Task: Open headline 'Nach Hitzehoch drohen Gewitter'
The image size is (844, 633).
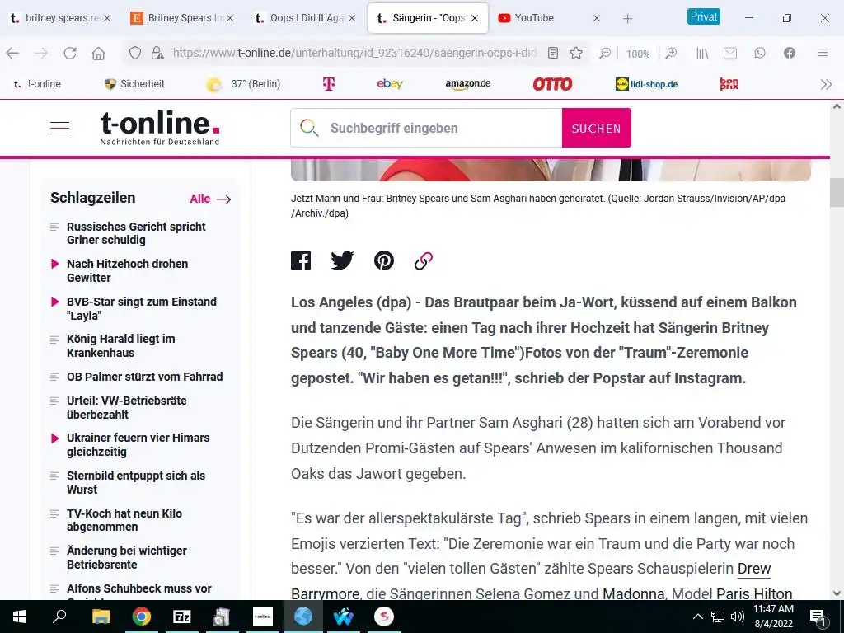Action: tap(128, 270)
